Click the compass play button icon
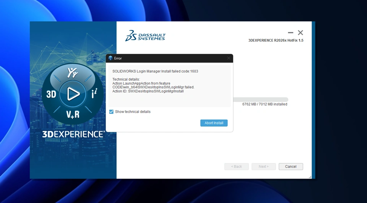367x203 pixels. [73, 94]
